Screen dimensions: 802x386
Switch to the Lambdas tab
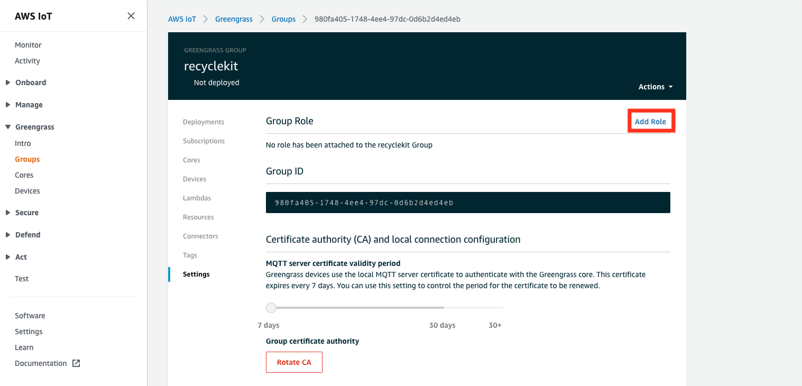[197, 198]
